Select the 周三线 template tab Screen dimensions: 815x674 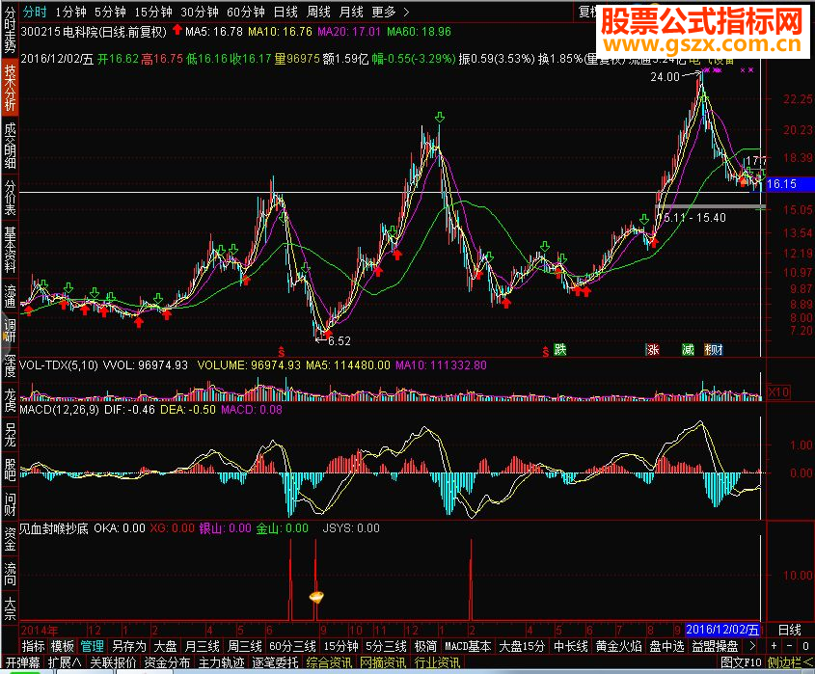point(245,646)
